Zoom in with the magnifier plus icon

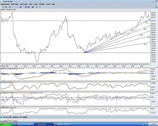pyautogui.click(x=10, y=7)
